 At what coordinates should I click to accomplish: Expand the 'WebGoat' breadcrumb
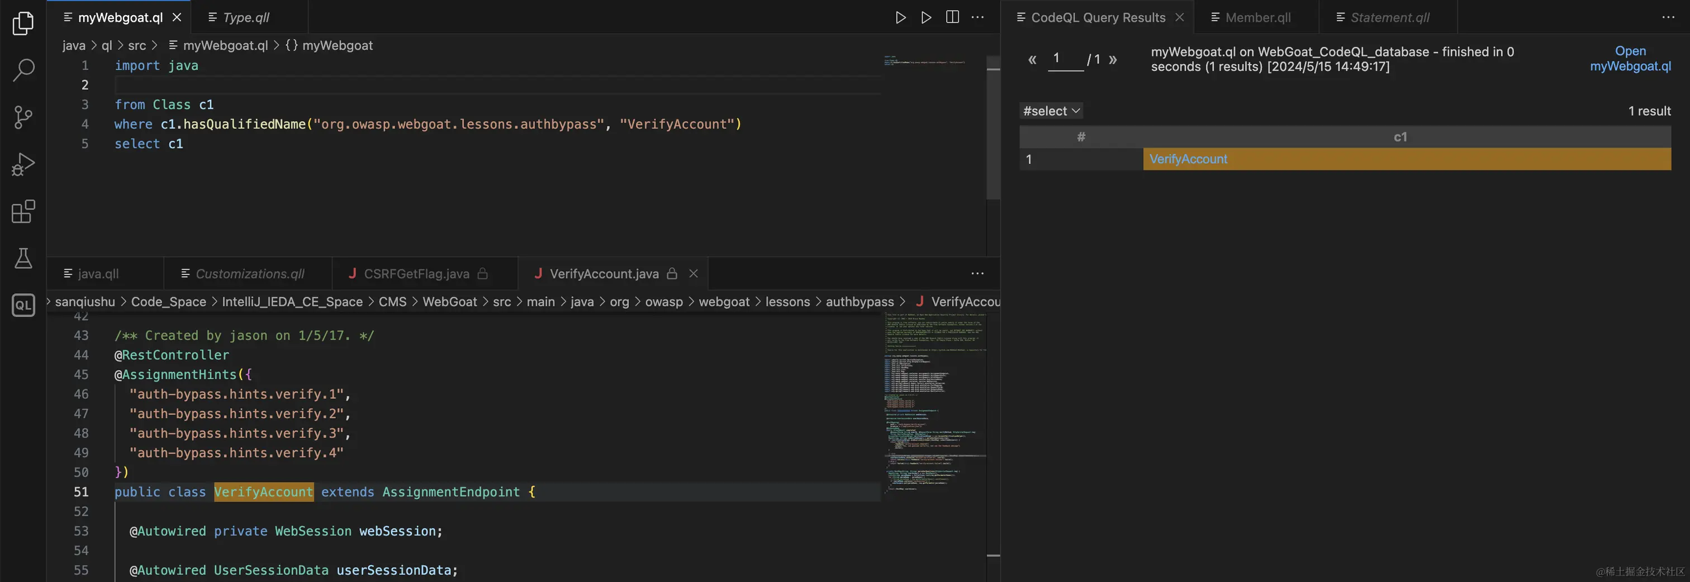[x=449, y=302]
